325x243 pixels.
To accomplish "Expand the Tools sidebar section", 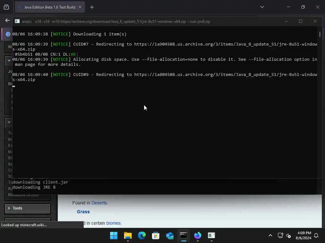I will click(x=28, y=208).
